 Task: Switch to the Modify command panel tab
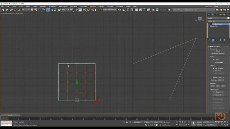pyautogui.click(x=213, y=15)
